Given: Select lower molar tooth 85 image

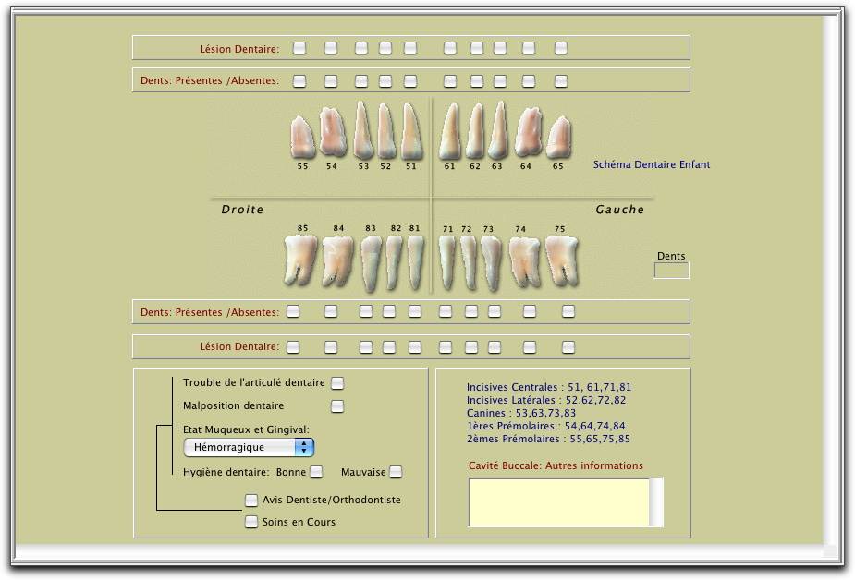Looking at the screenshot, I should [300, 260].
